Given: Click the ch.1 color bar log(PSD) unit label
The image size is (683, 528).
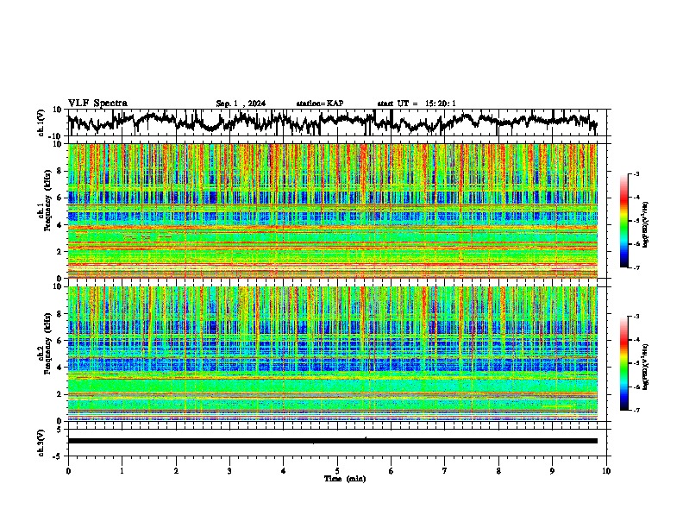Looking at the screenshot, I should pos(645,224).
